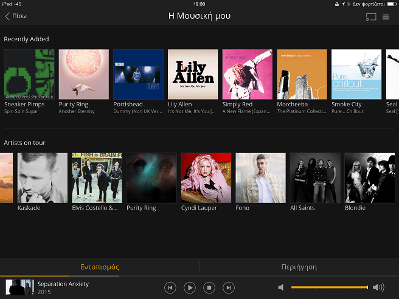Screen dimensions: 399x299
Task: Select the 'Kaskade' artist label
Action: point(29,208)
